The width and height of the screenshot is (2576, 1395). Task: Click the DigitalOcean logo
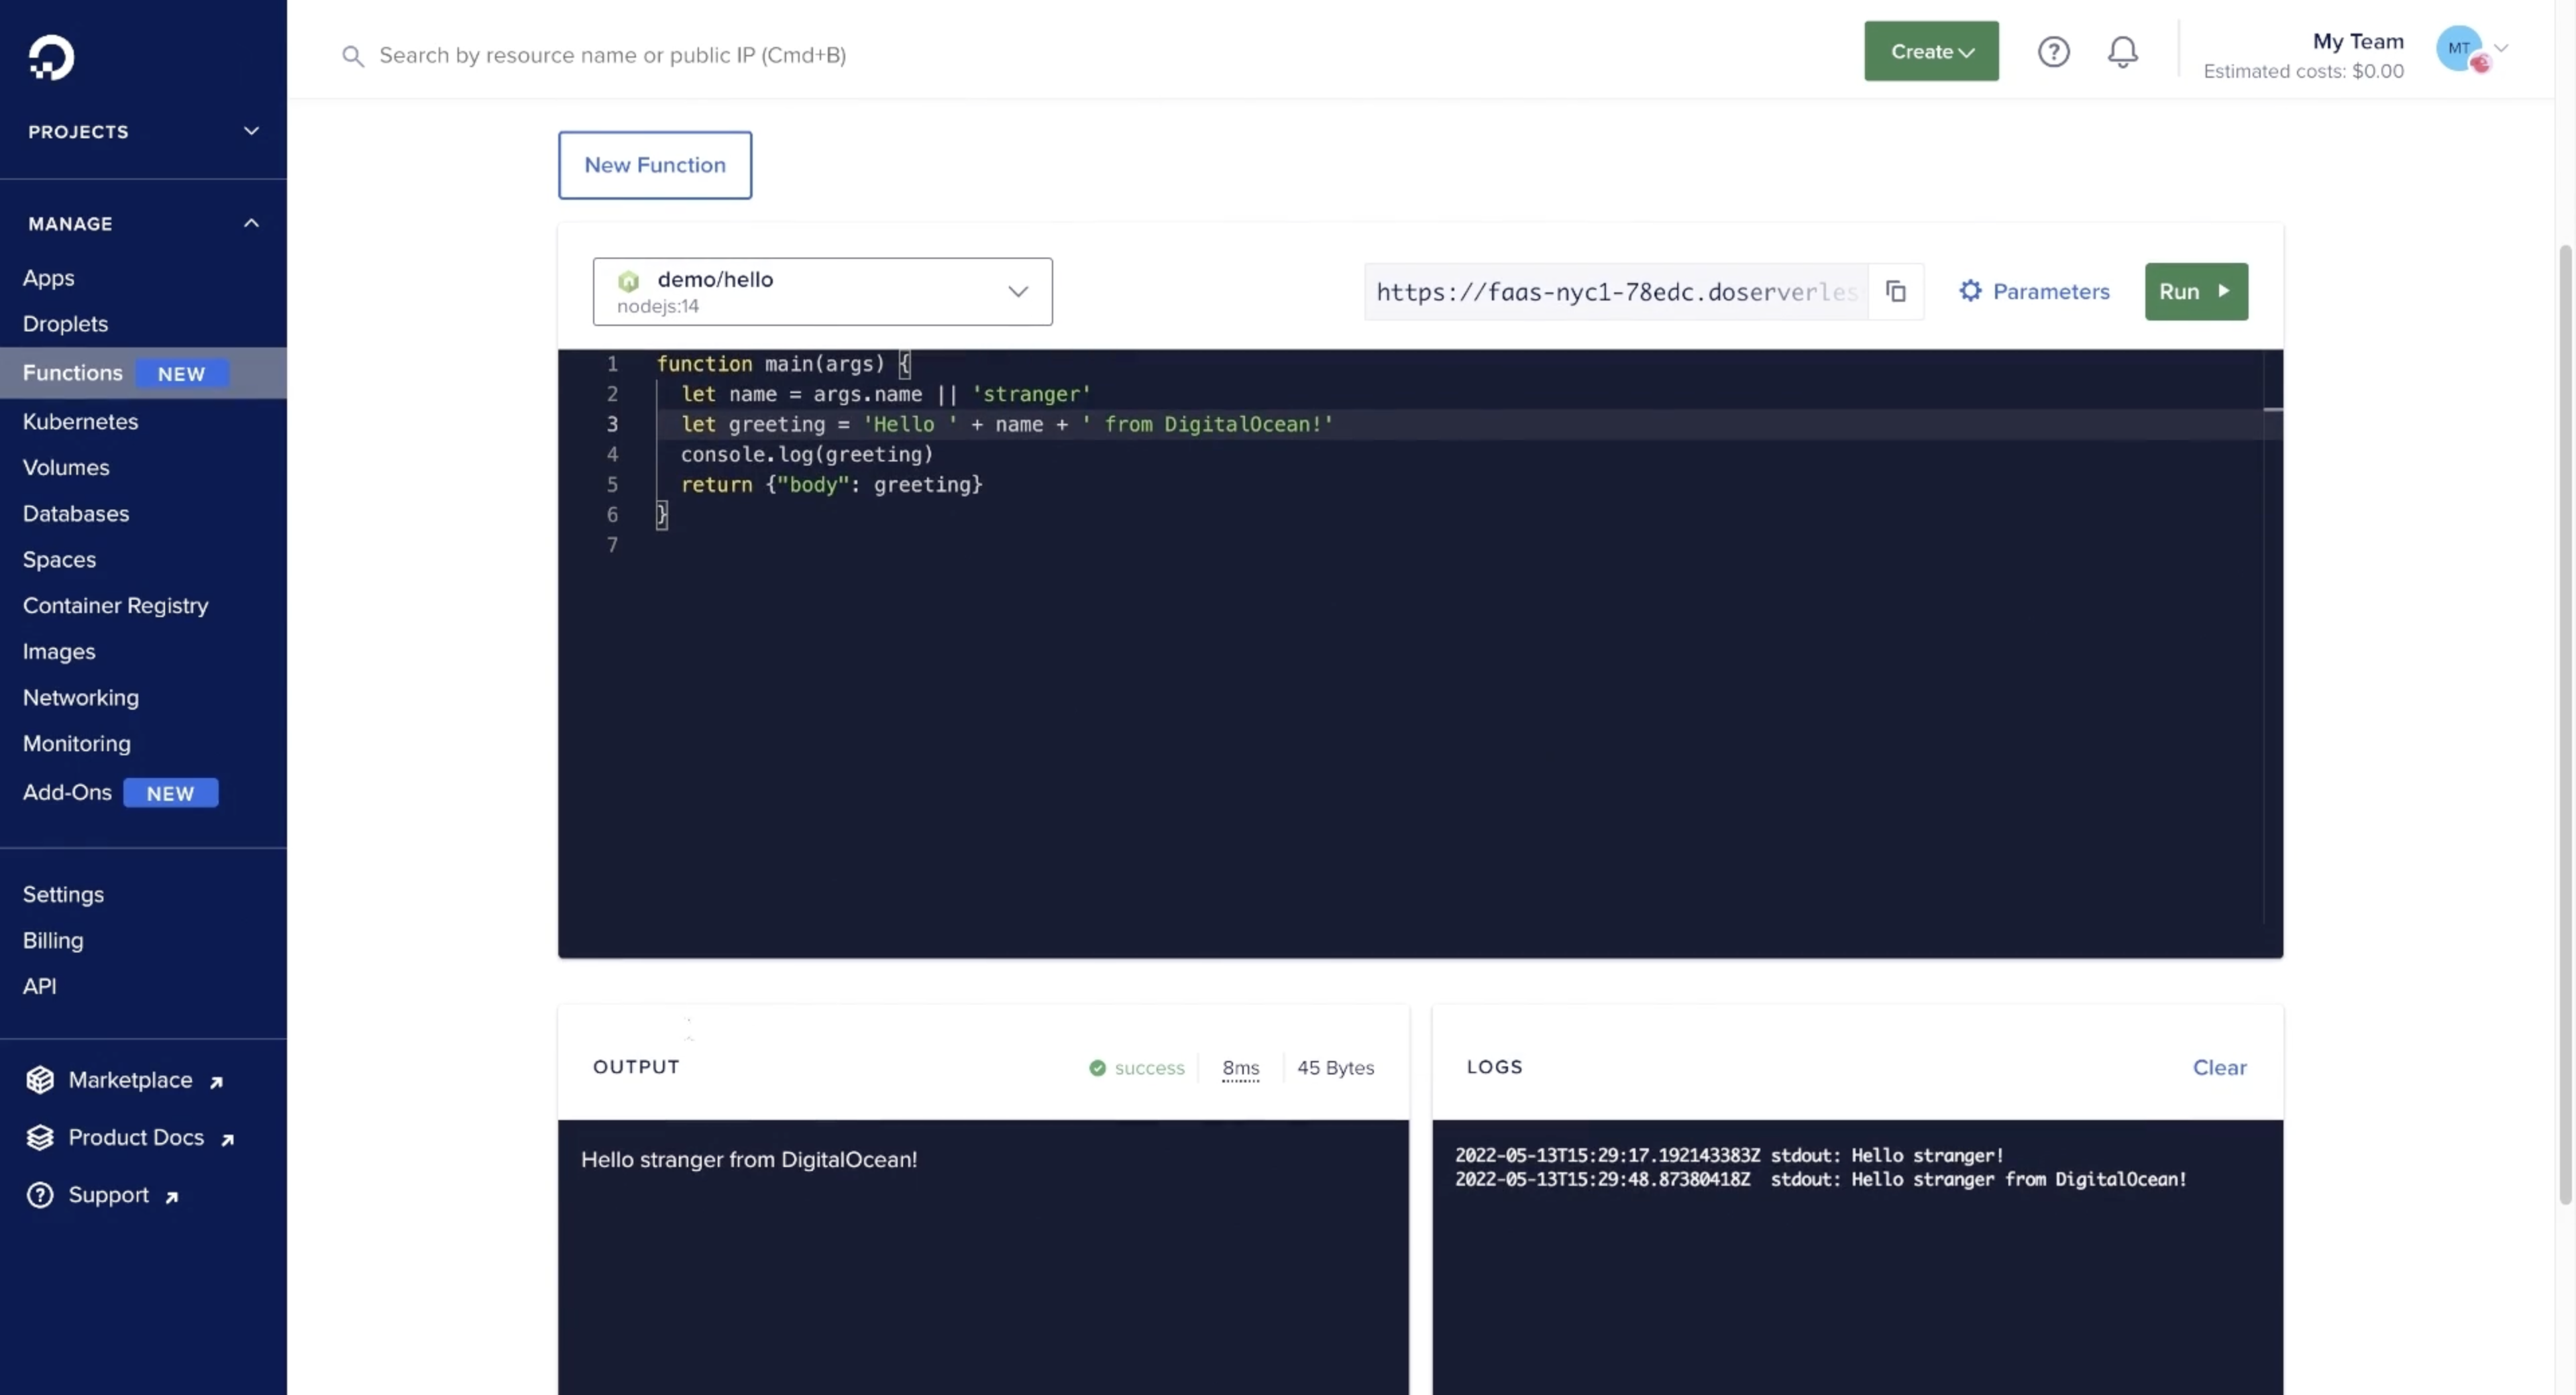point(51,57)
